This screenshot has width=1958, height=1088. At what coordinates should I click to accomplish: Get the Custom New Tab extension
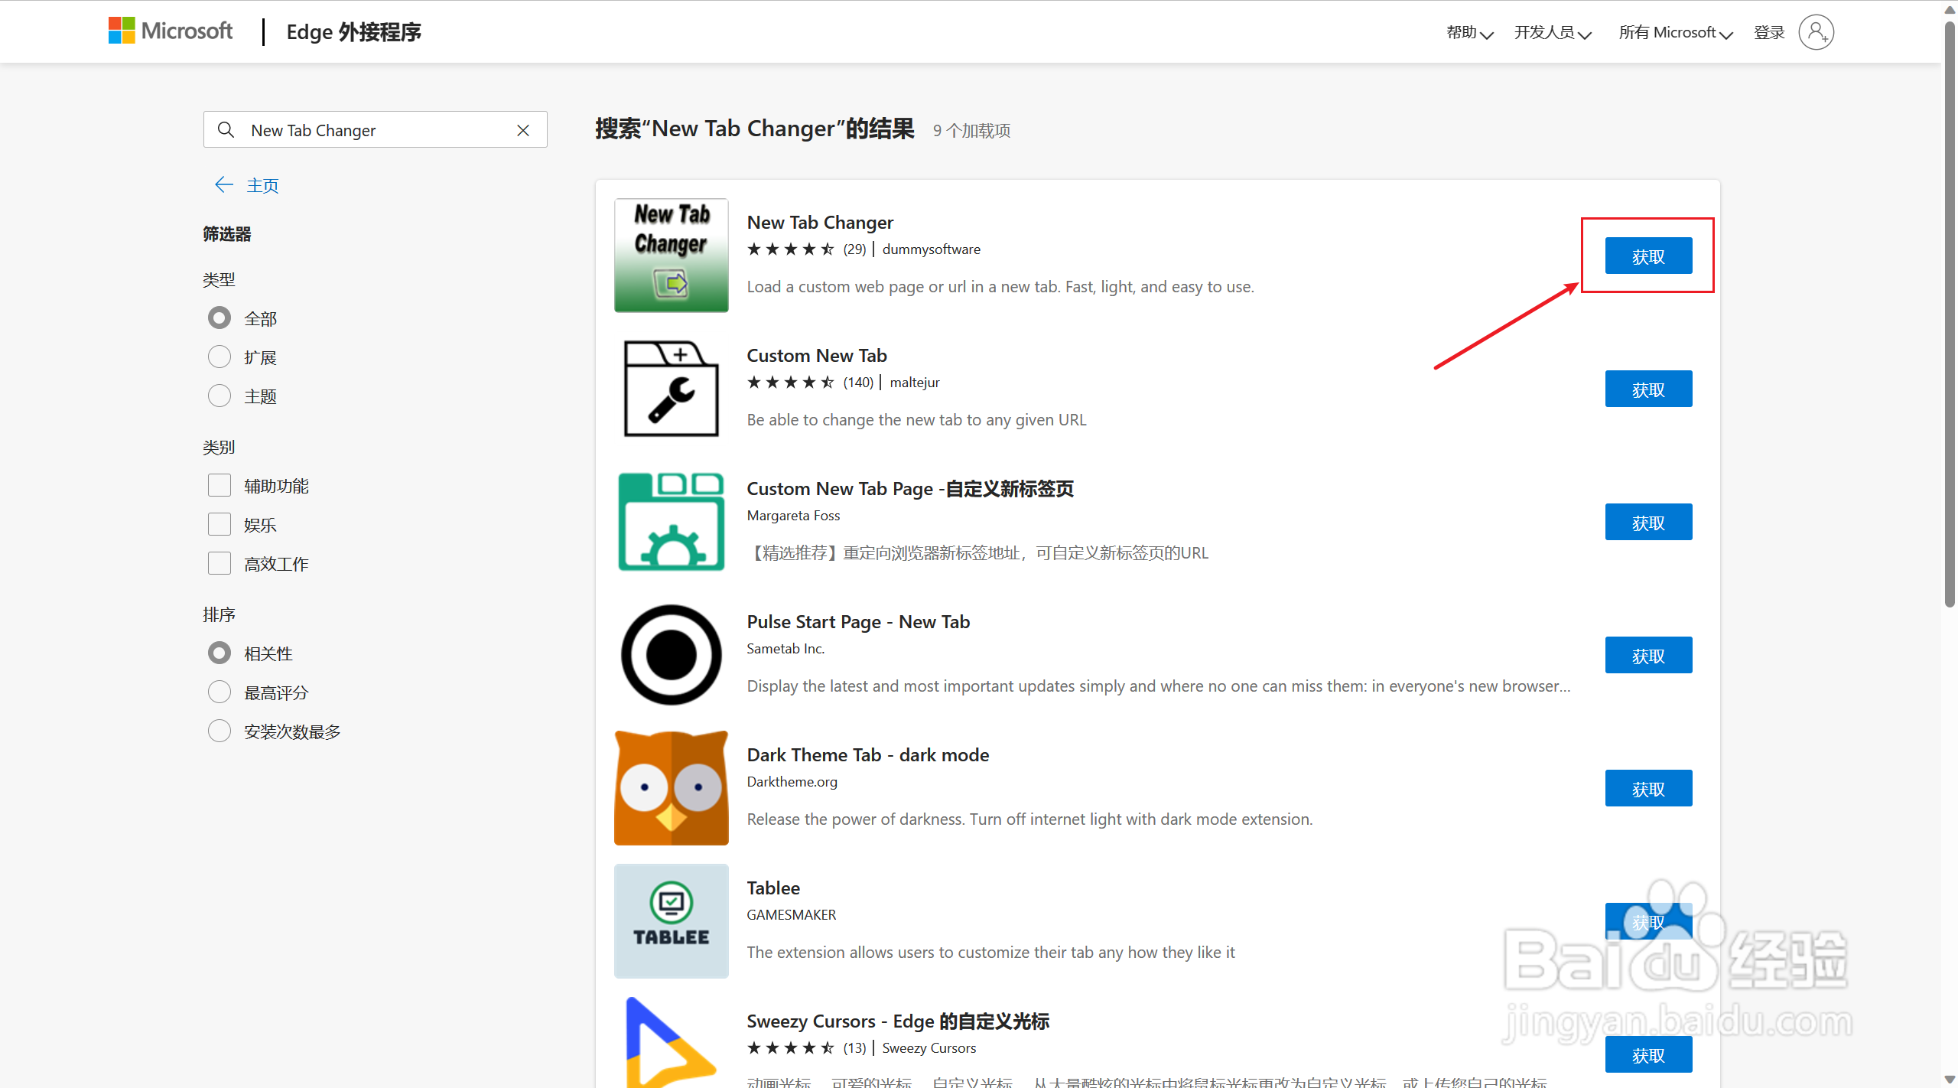1648,389
